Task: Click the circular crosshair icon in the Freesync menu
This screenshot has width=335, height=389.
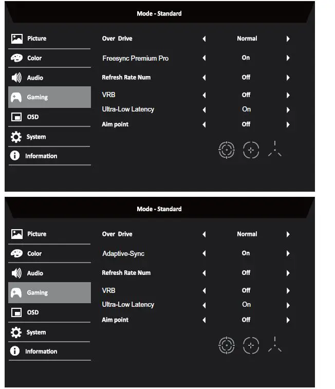Action: (x=227, y=150)
